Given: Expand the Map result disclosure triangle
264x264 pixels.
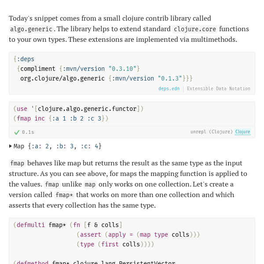Looking at the screenshot, I should pyautogui.click(x=11, y=146).
